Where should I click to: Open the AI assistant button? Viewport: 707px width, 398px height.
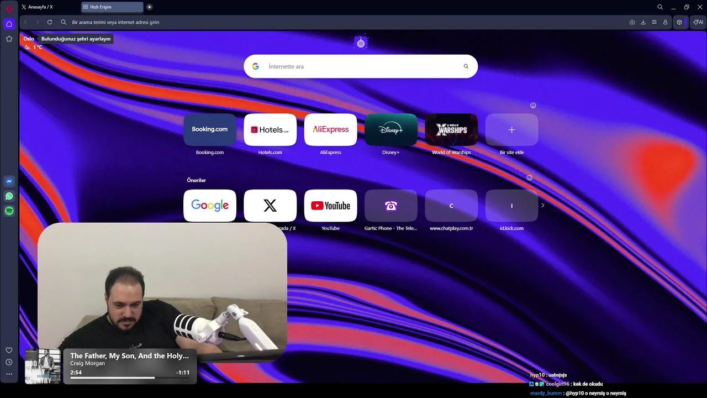click(x=699, y=22)
